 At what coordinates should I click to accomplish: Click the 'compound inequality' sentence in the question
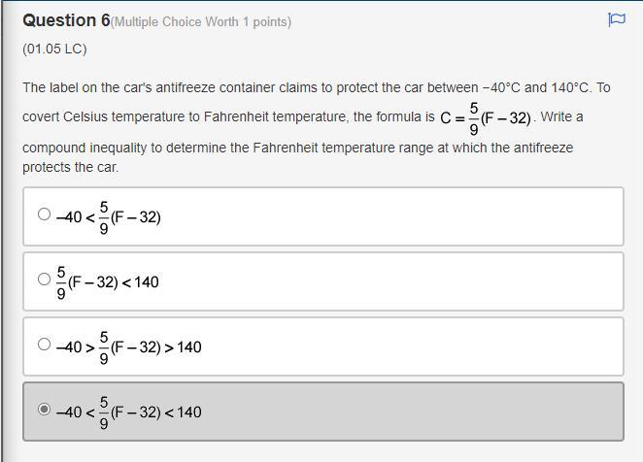[x=297, y=148]
